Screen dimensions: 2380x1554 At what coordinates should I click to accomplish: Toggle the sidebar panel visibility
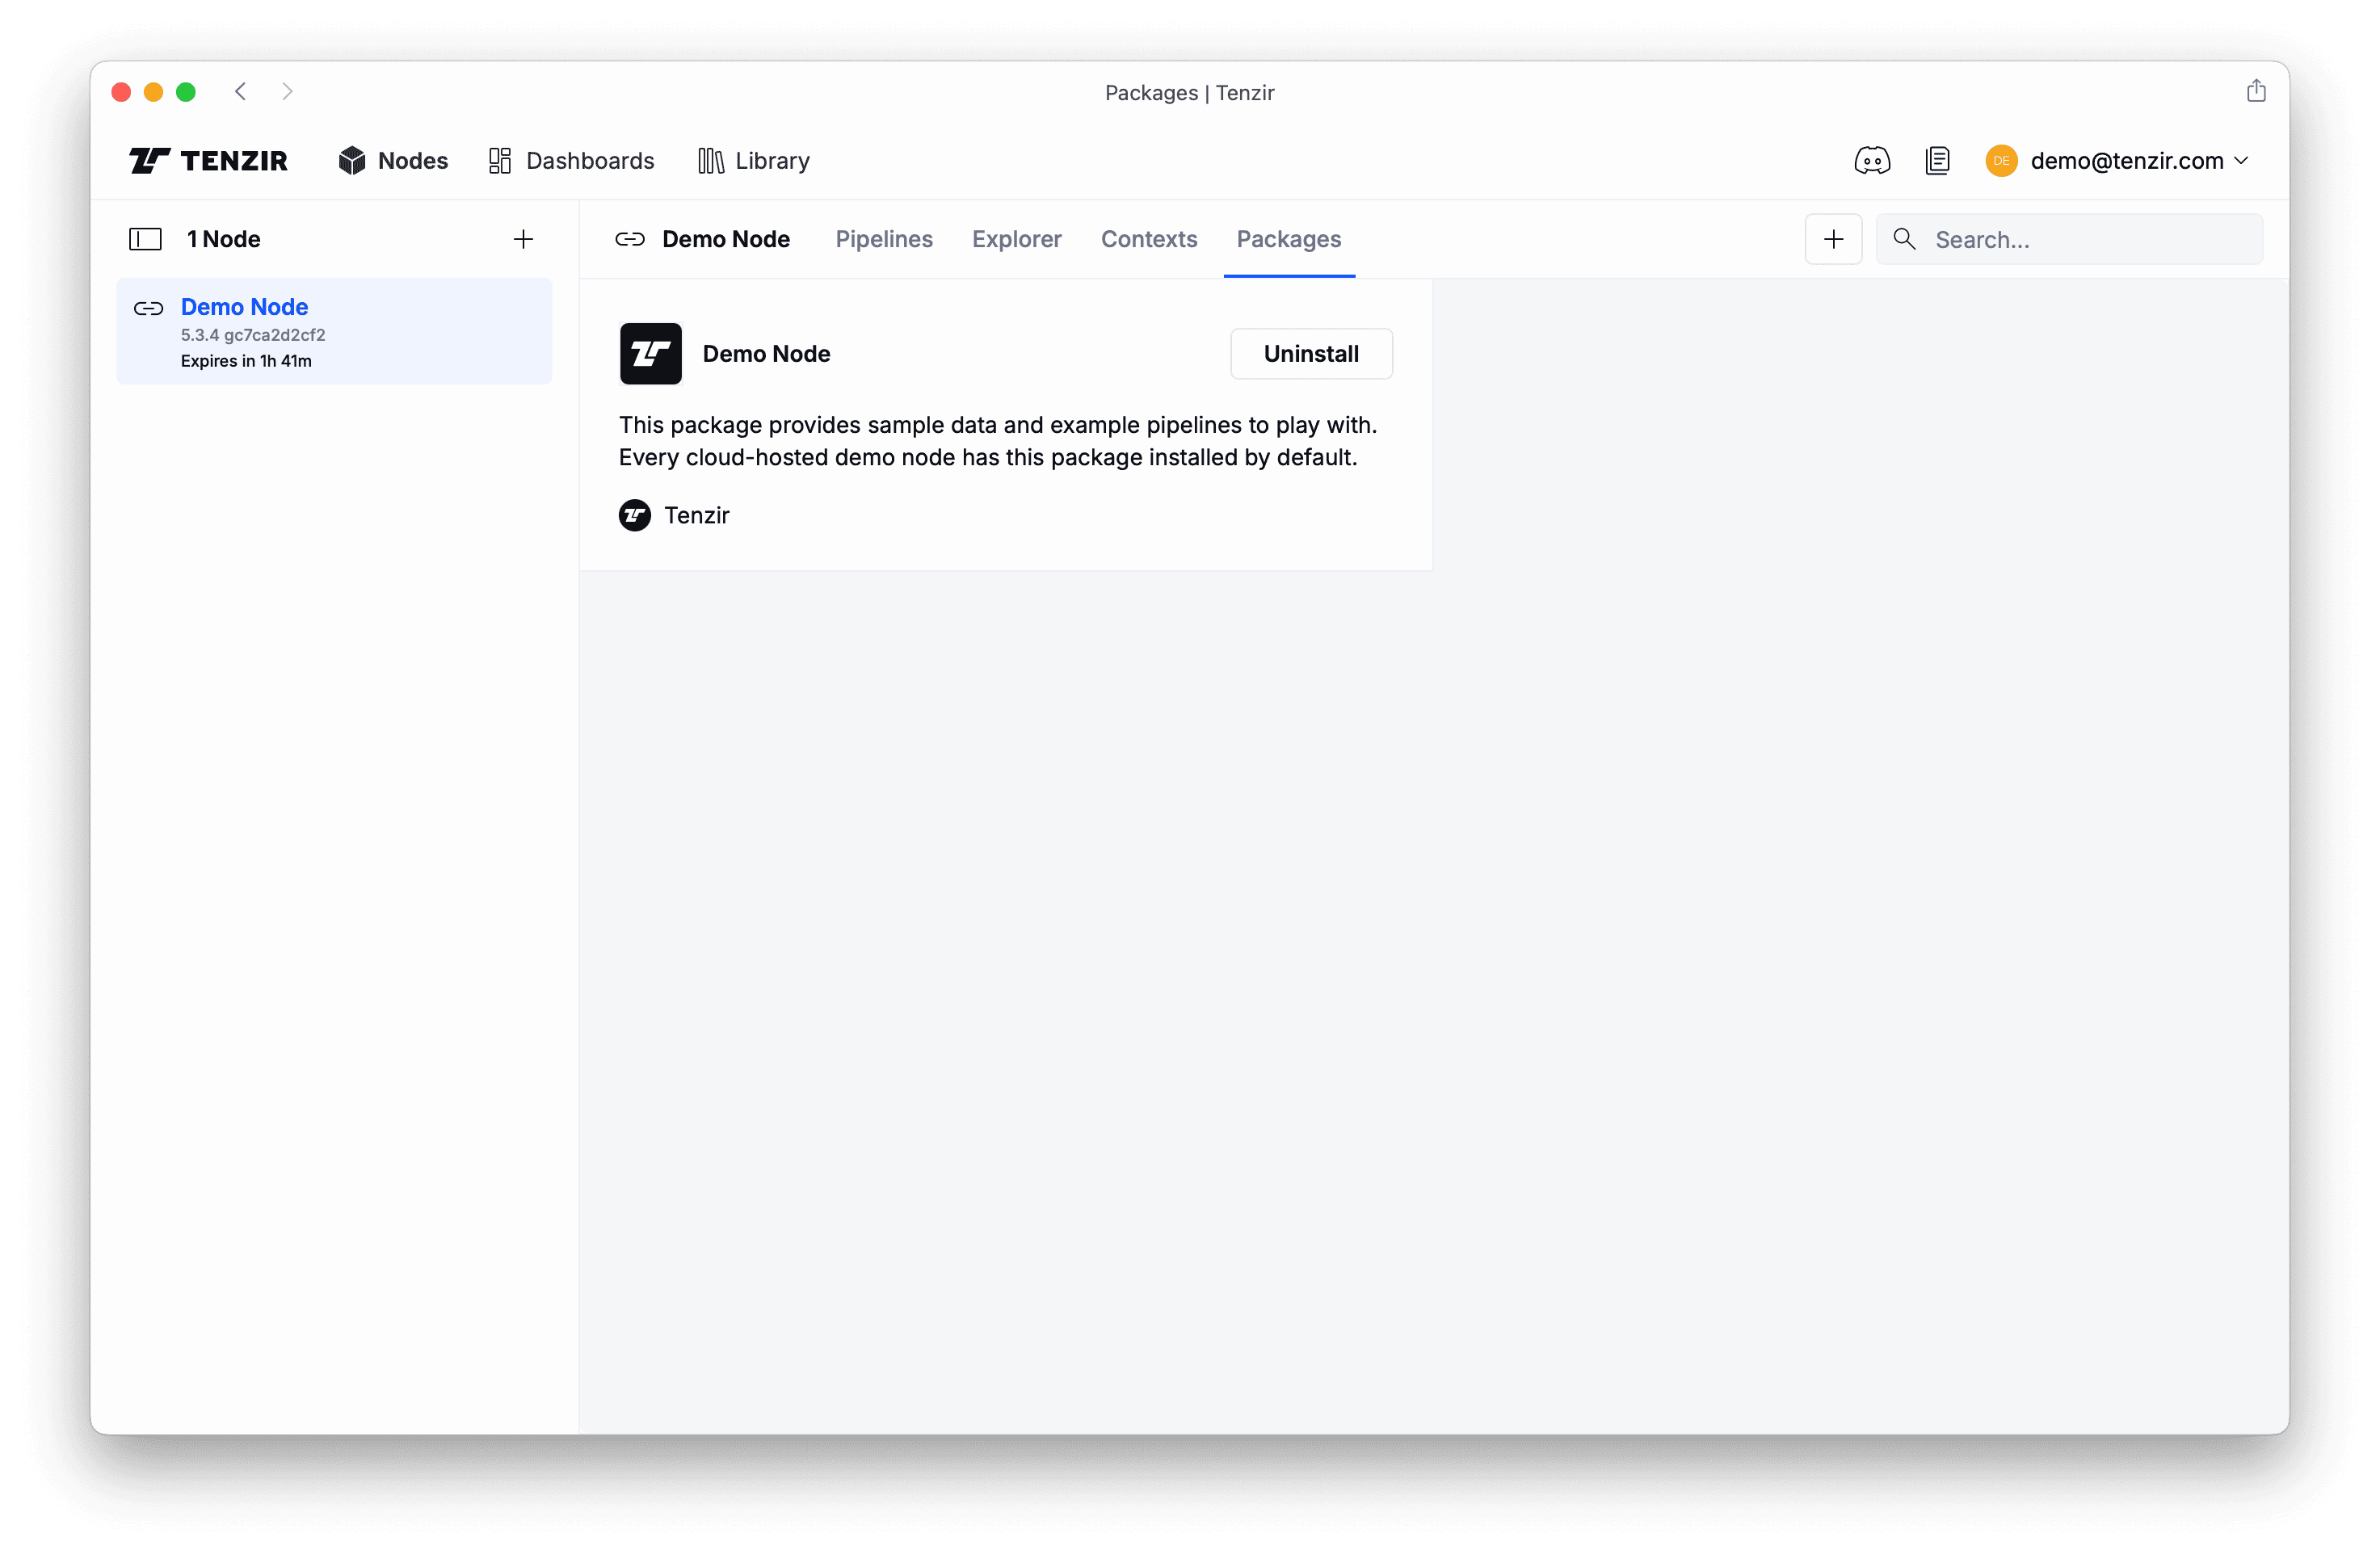[x=145, y=239]
